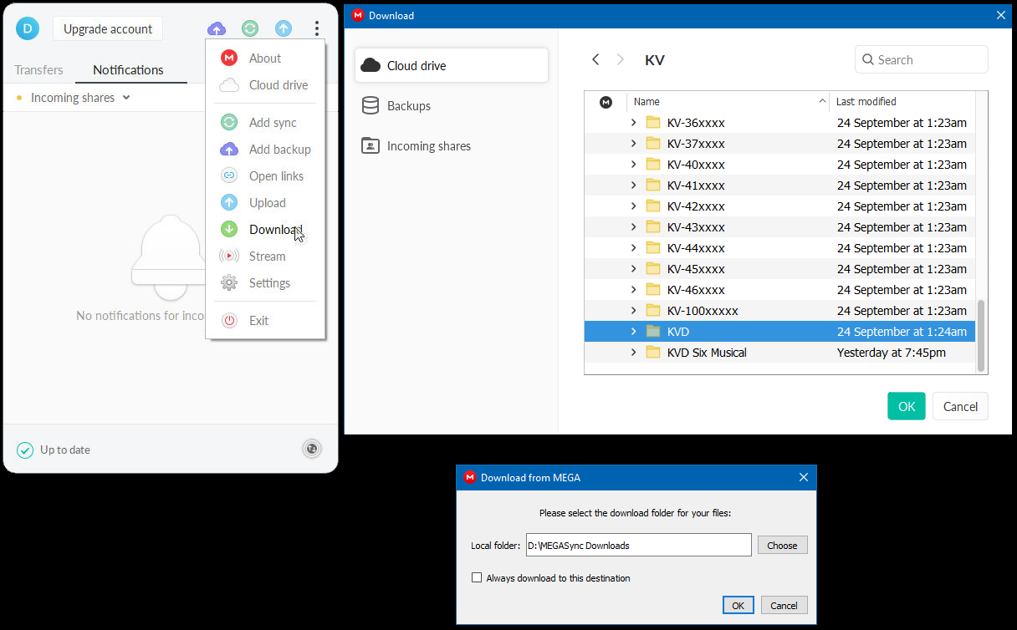1017x630 pixels.
Task: Click the green OK button in Download dialog
Action: tap(907, 407)
